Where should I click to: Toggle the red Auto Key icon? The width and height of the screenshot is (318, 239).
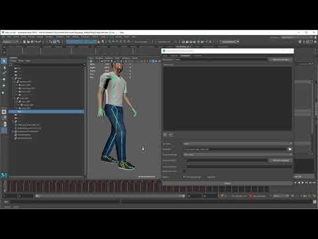click(x=250, y=196)
